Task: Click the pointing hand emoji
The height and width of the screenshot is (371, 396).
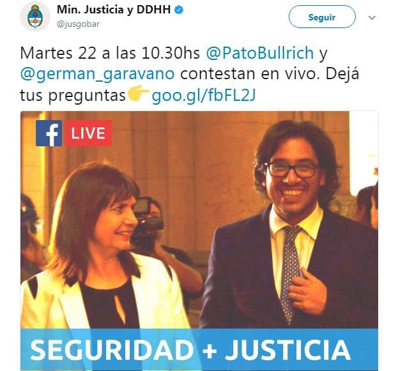Action: [138, 94]
